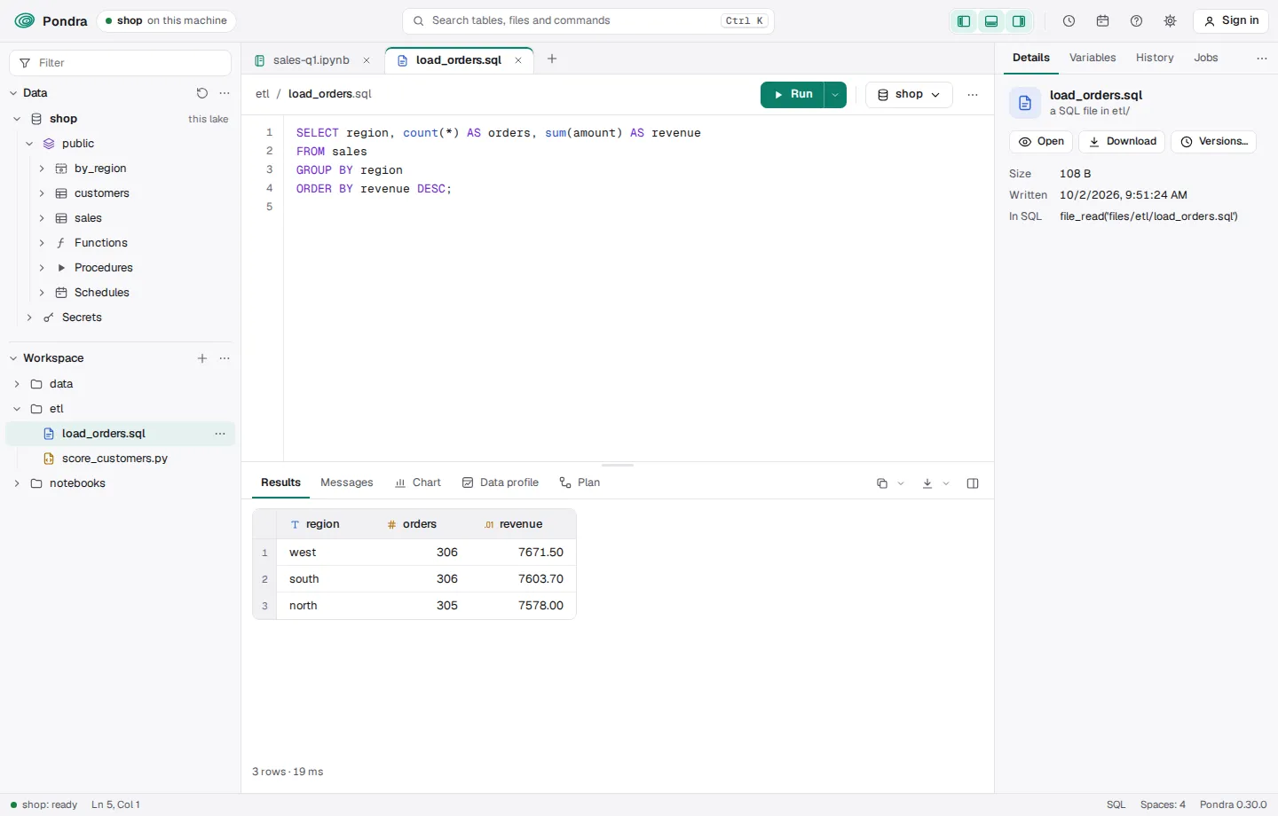Image resolution: width=1278 pixels, height=816 pixels.
Task: Open the Plan tab
Action: [580, 483]
